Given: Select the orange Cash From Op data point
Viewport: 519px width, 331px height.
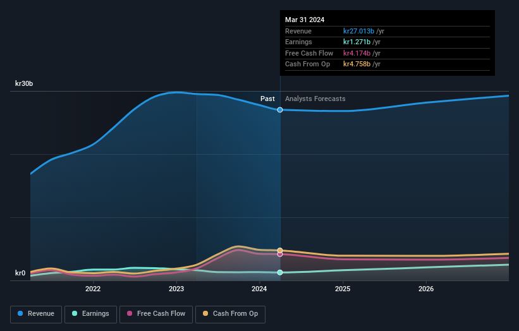Looking at the screenshot, I should click(280, 250).
